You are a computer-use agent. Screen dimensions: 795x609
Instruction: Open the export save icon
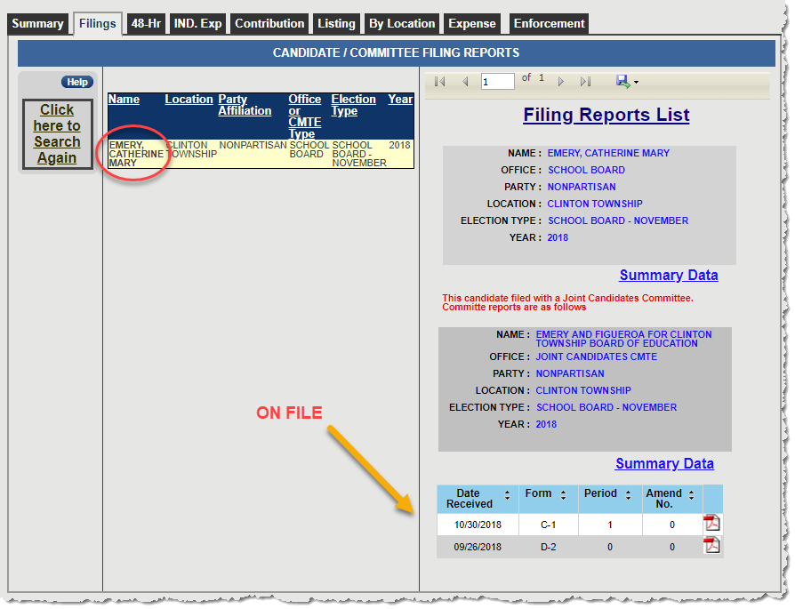[622, 82]
